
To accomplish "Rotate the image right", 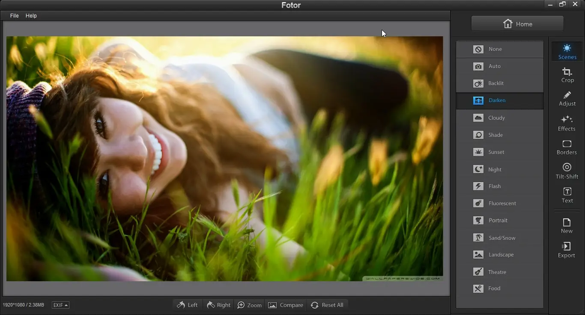I will (x=218, y=305).
